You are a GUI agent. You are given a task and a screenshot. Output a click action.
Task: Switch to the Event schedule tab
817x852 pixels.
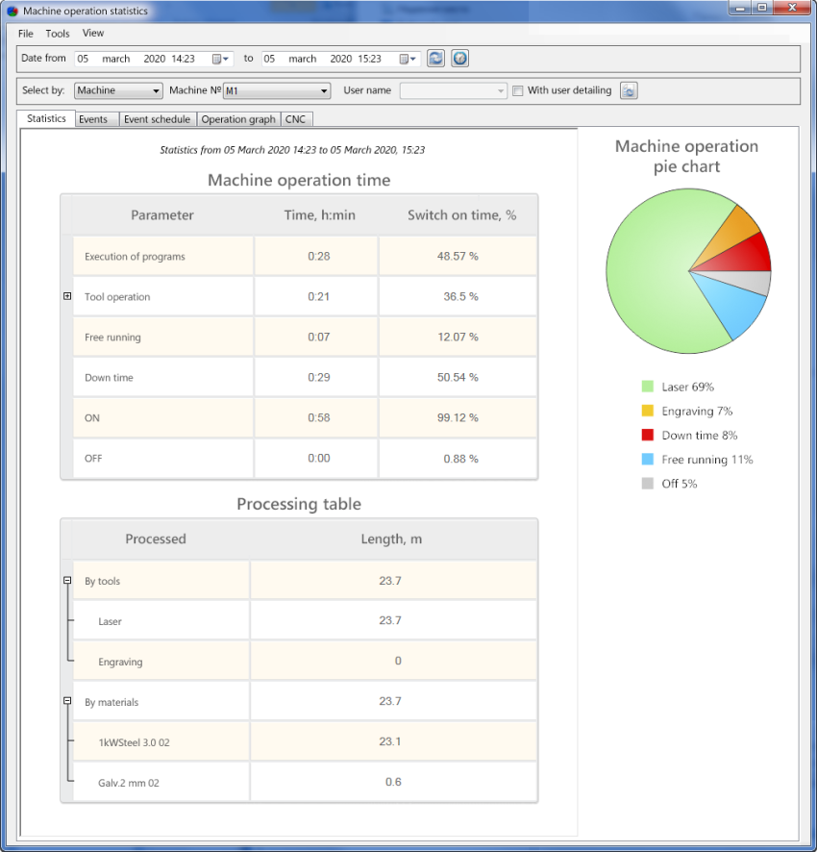(157, 119)
